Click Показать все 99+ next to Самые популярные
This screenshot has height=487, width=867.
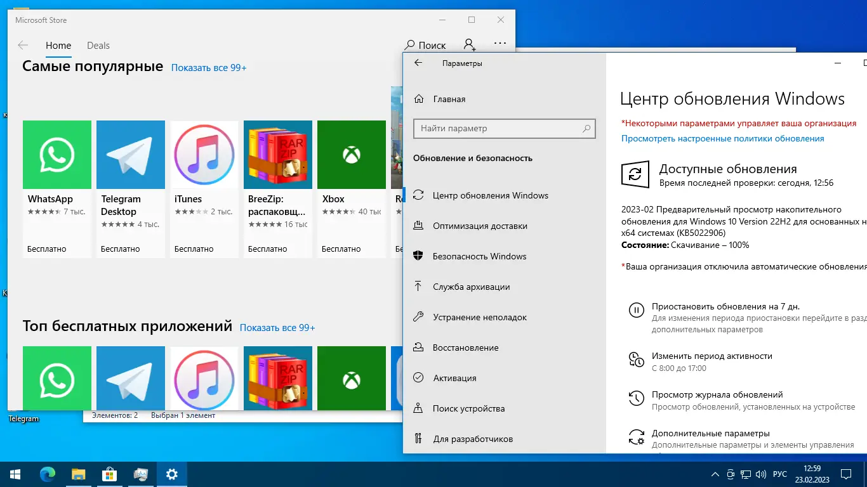pos(209,67)
